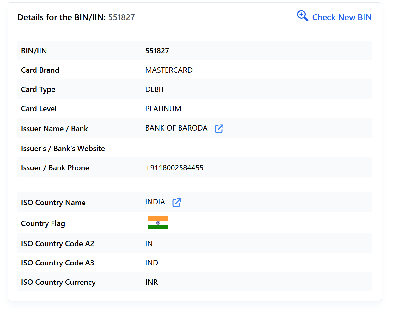
Task: Select the phone number +9118002584455
Action: [174, 168]
